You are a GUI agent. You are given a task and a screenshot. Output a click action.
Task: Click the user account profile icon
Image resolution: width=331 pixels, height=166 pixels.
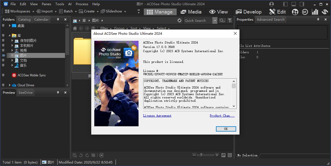coord(272,4)
